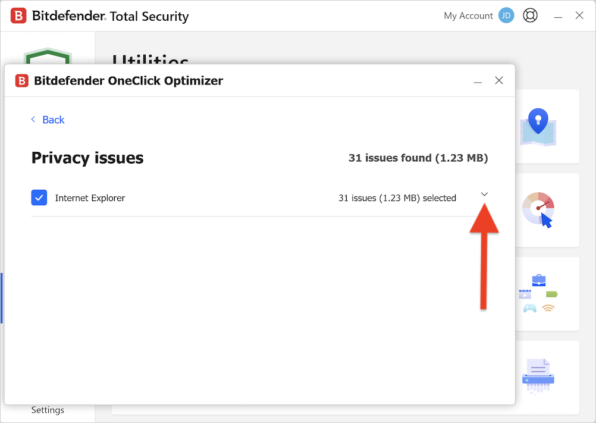Click the green shield dashboard icon
The height and width of the screenshot is (423, 596).
48,56
